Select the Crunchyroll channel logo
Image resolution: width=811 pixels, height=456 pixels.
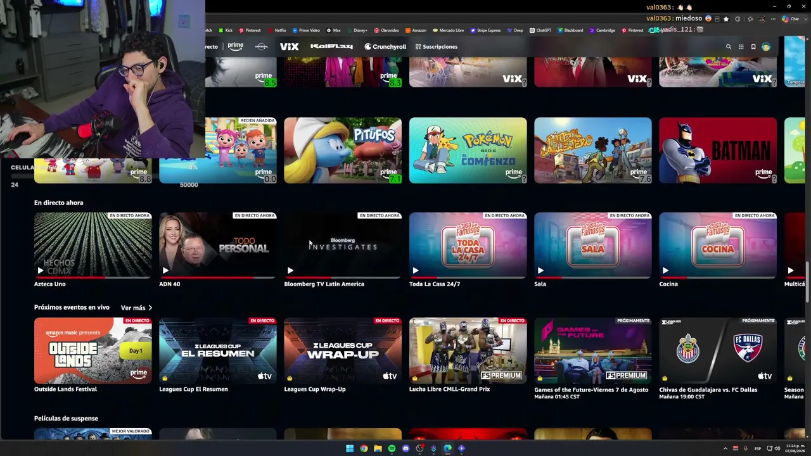tap(385, 46)
